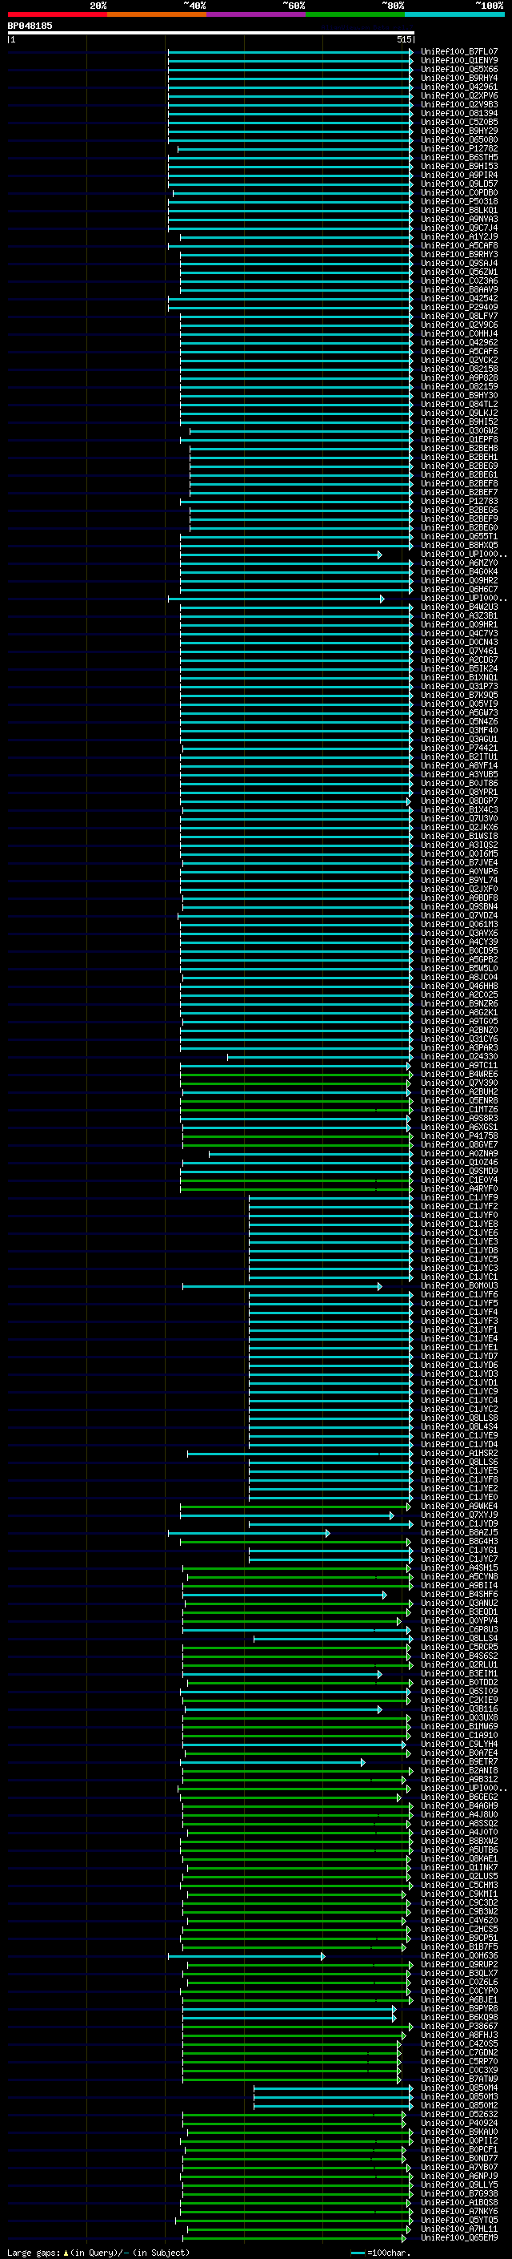
Task: Select label UniRef100_B6STH5
Action: [x=459, y=158]
